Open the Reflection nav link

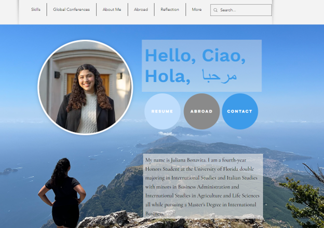170,9
